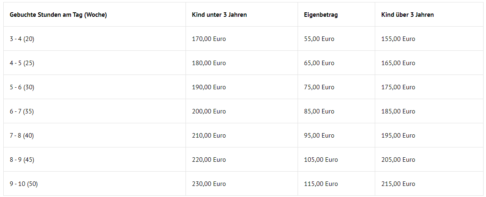Image resolution: width=486 pixels, height=197 pixels.
Task: Select the 'Kind unter 3 Jahren' column header
Action: 220,15
